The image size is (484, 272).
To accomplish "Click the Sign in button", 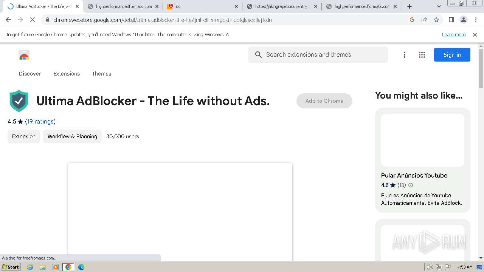I will (452, 55).
